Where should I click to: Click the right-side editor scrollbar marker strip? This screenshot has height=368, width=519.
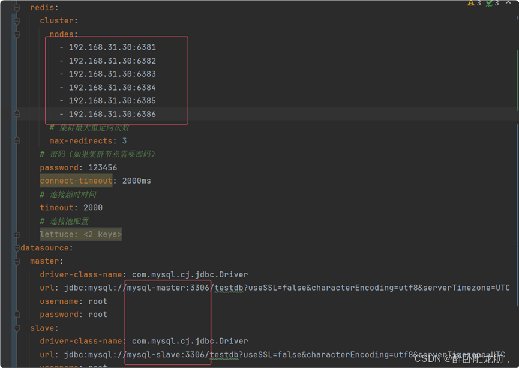[517, 184]
